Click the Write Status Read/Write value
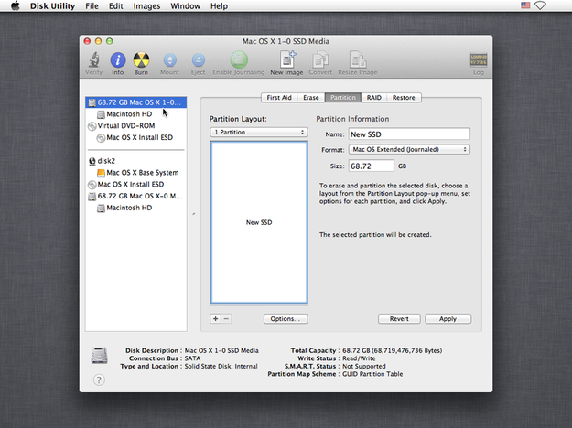Screen dimensions: 572x428 click(x=359, y=358)
